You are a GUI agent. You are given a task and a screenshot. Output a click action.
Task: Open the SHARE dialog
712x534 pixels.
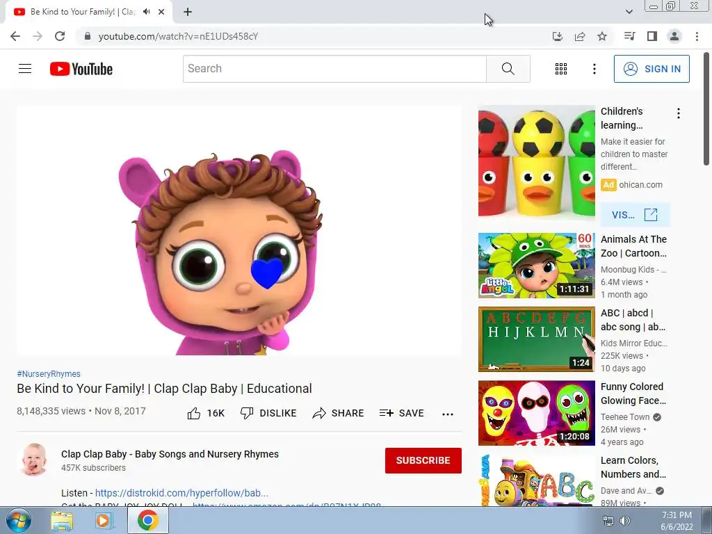(x=339, y=413)
